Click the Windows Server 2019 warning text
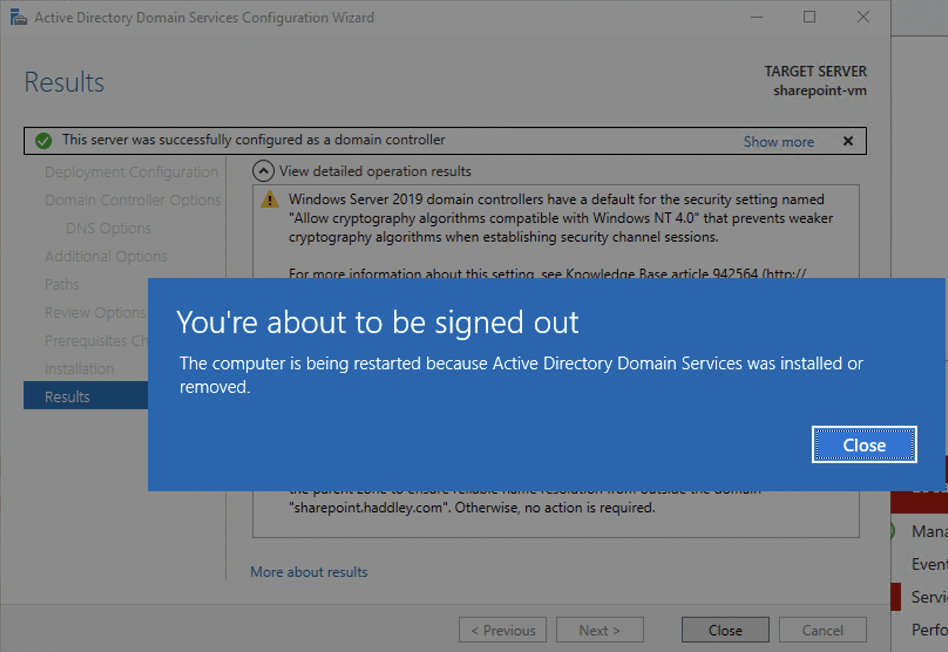 (560, 218)
